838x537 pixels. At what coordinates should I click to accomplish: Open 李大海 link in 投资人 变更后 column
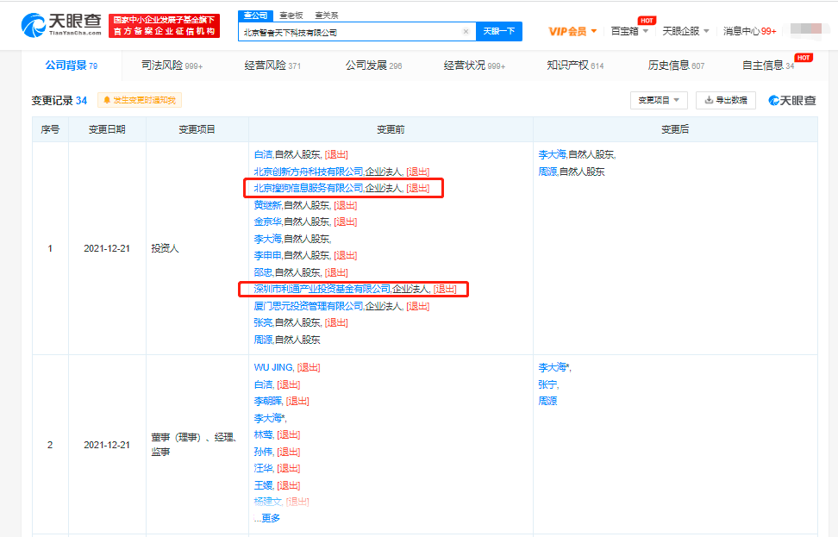tap(552, 154)
